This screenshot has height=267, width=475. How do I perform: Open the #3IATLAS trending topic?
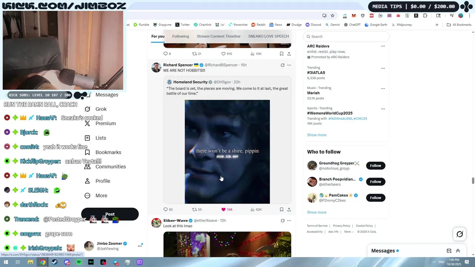coord(316,73)
